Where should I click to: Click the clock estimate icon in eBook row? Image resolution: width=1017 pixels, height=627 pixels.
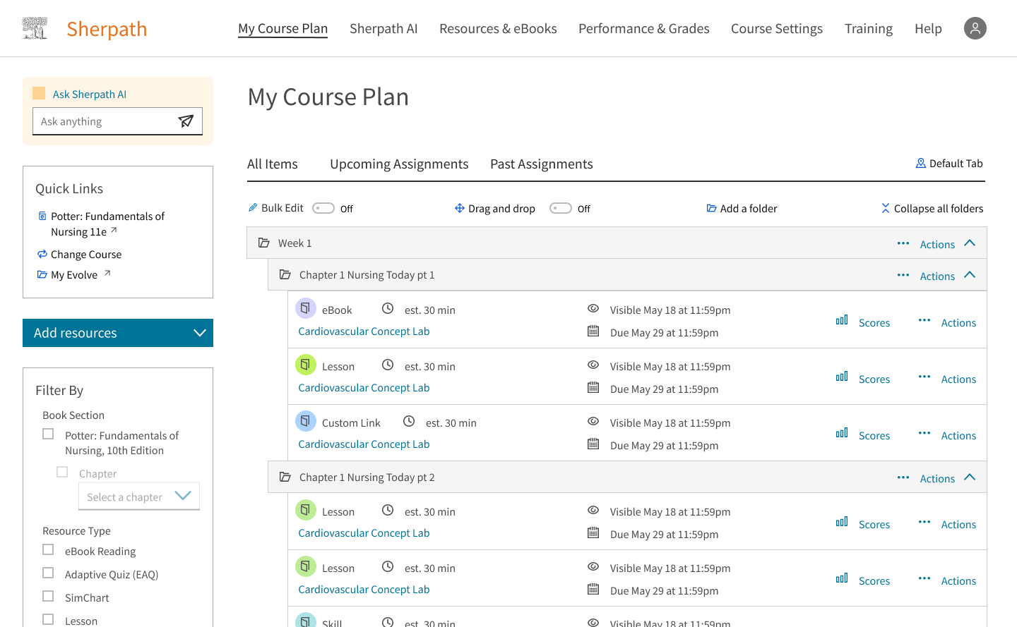pos(388,308)
